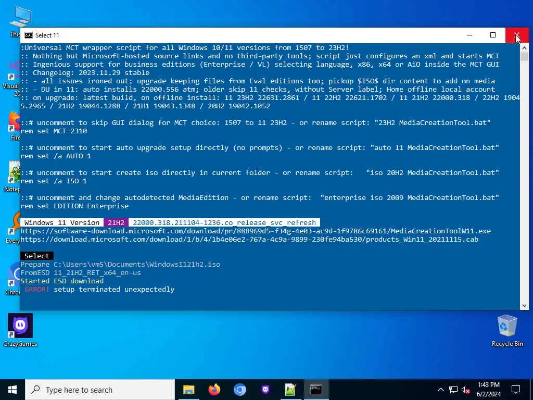
Task: Open the CrazyGames taskbar icon
Action: click(x=265, y=390)
